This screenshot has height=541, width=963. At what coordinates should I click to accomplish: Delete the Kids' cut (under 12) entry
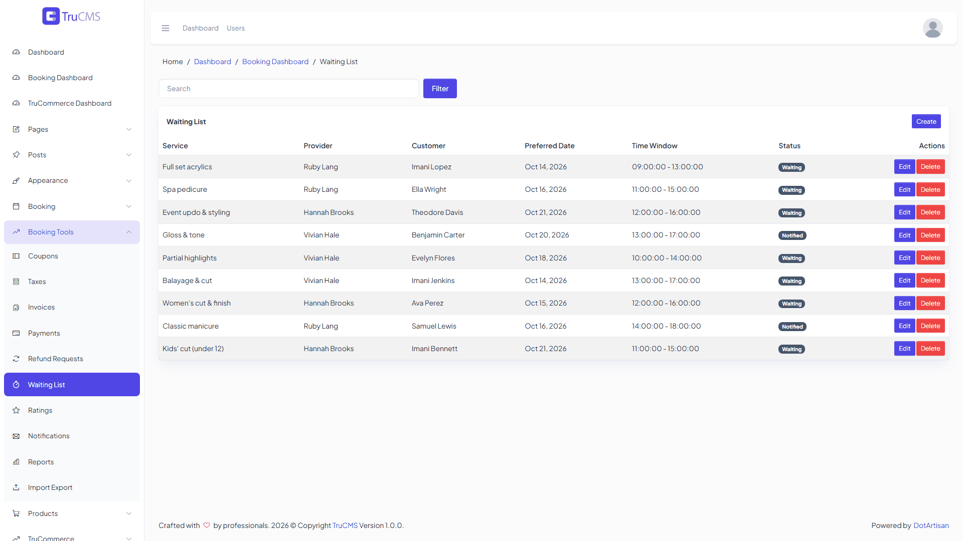coord(930,349)
